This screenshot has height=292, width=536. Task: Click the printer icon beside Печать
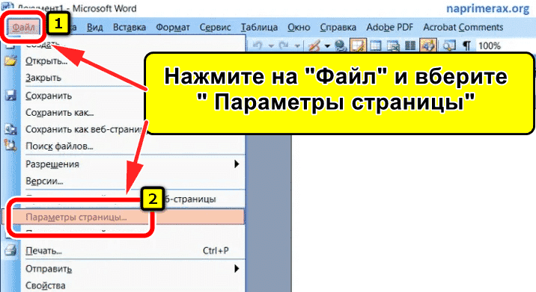pos(10,251)
